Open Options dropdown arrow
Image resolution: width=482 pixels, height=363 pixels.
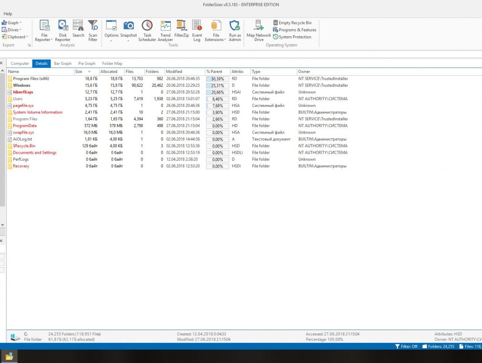tap(111, 40)
